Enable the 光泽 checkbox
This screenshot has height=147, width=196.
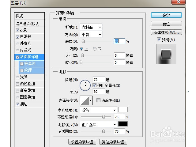tap(17, 77)
